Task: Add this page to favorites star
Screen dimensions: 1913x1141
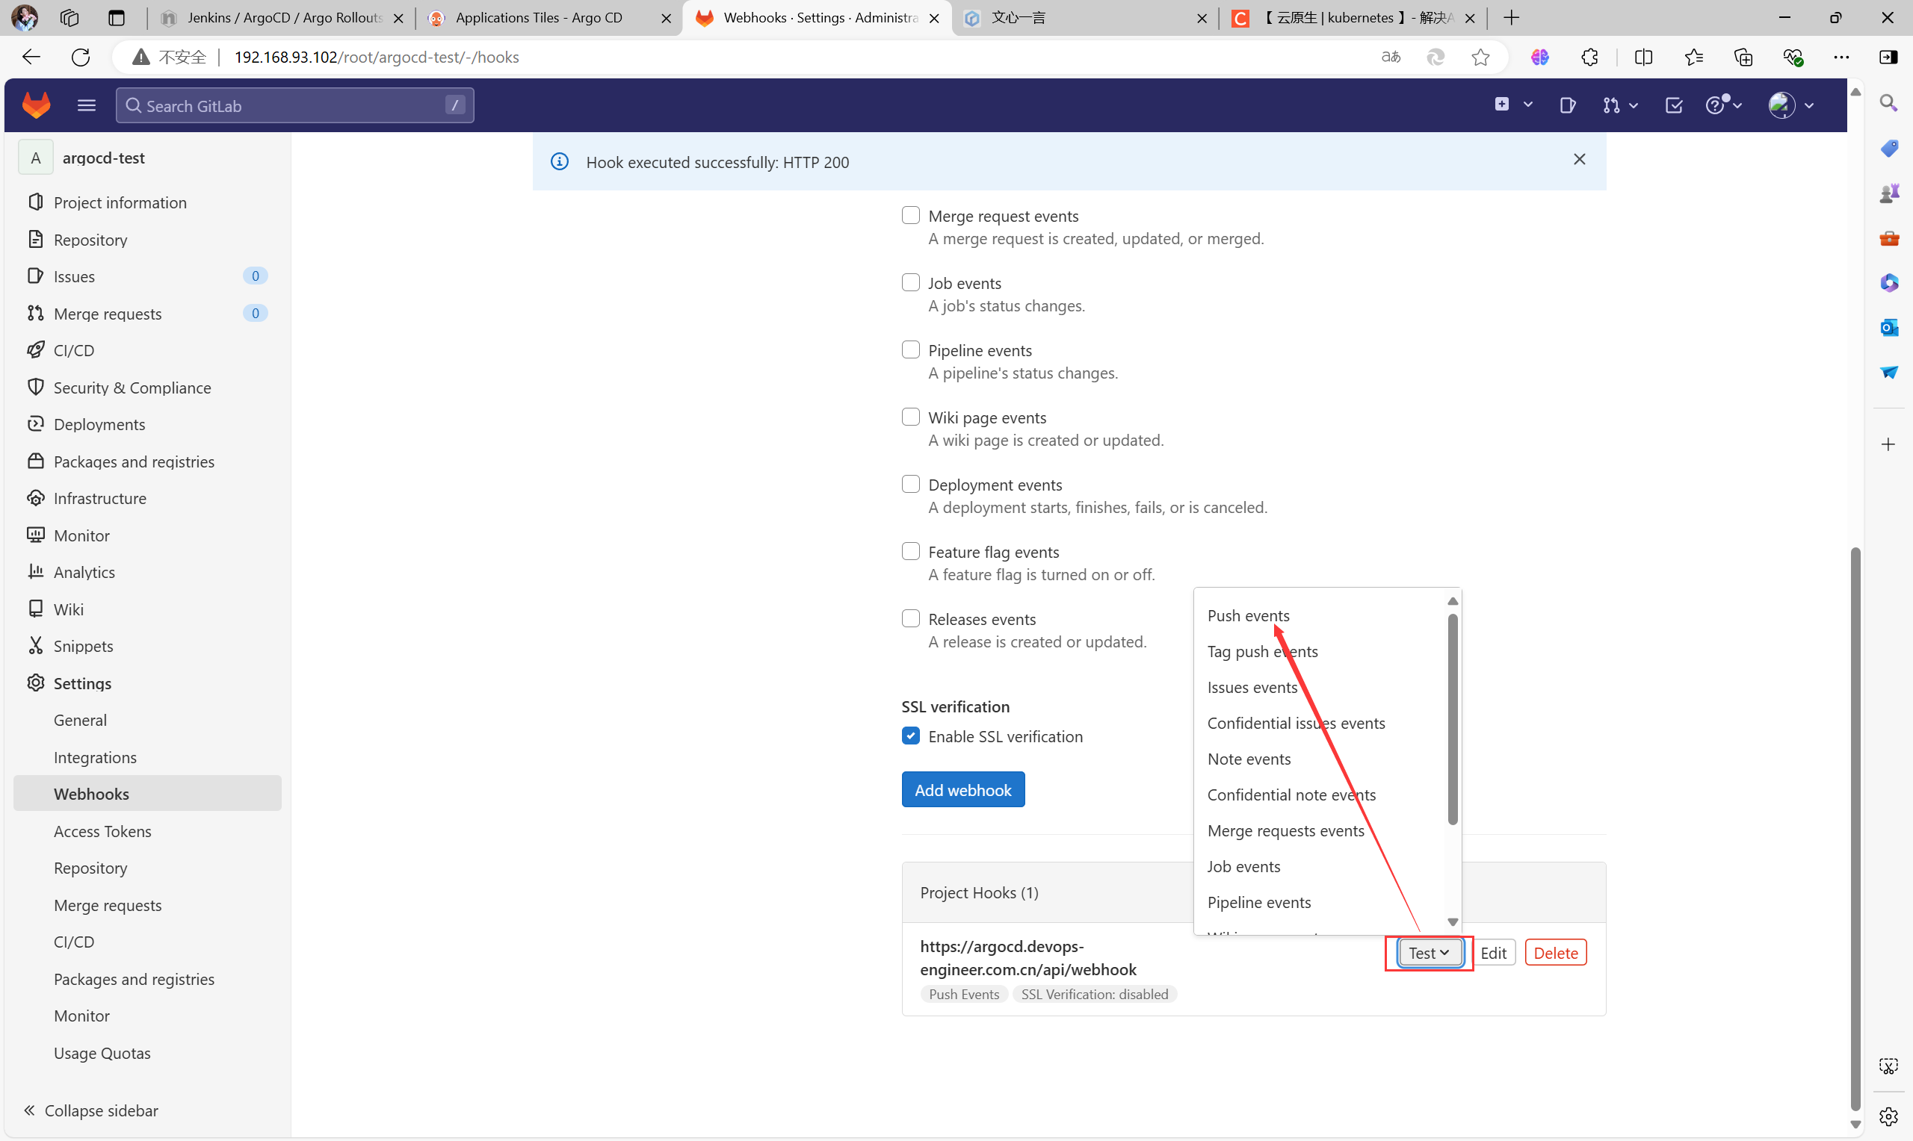Action: [1481, 57]
